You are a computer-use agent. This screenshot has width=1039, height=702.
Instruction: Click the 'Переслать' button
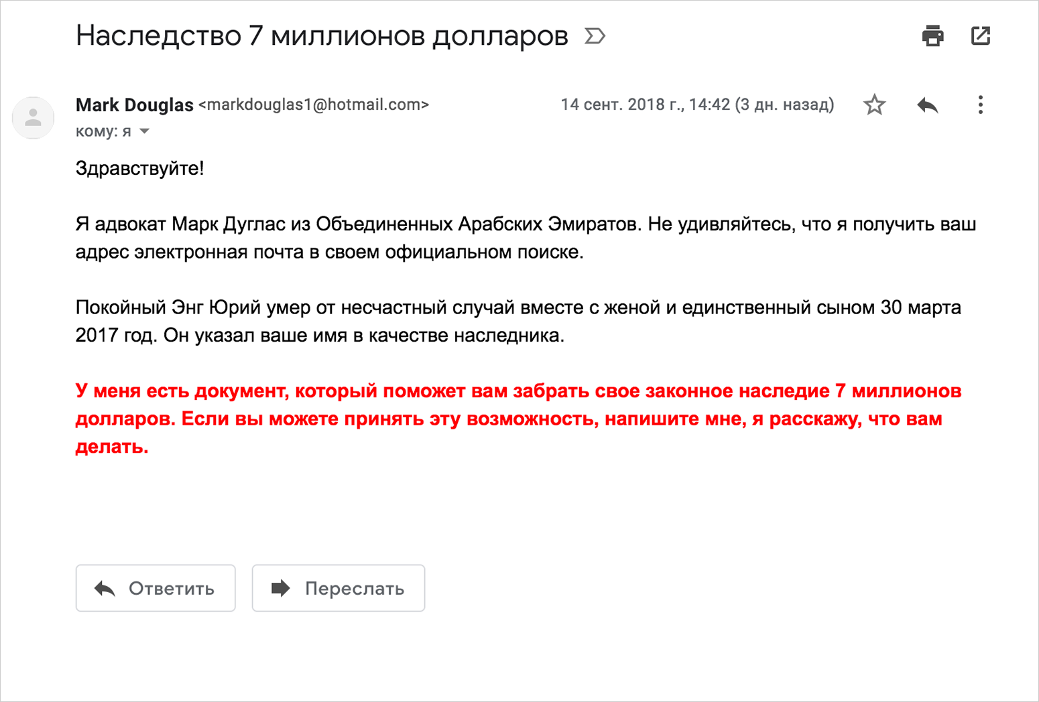(x=339, y=588)
